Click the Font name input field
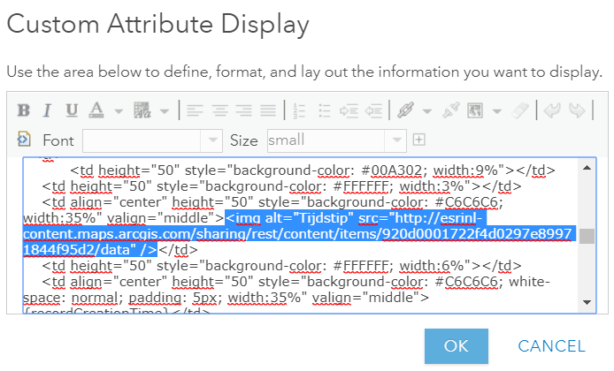The image size is (614, 371). pyautogui.click(x=142, y=140)
